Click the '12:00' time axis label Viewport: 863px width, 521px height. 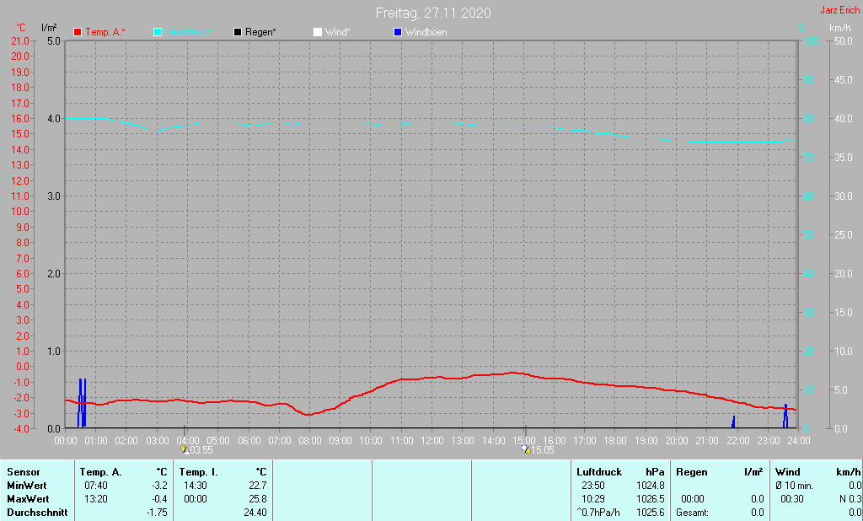pyautogui.click(x=432, y=441)
